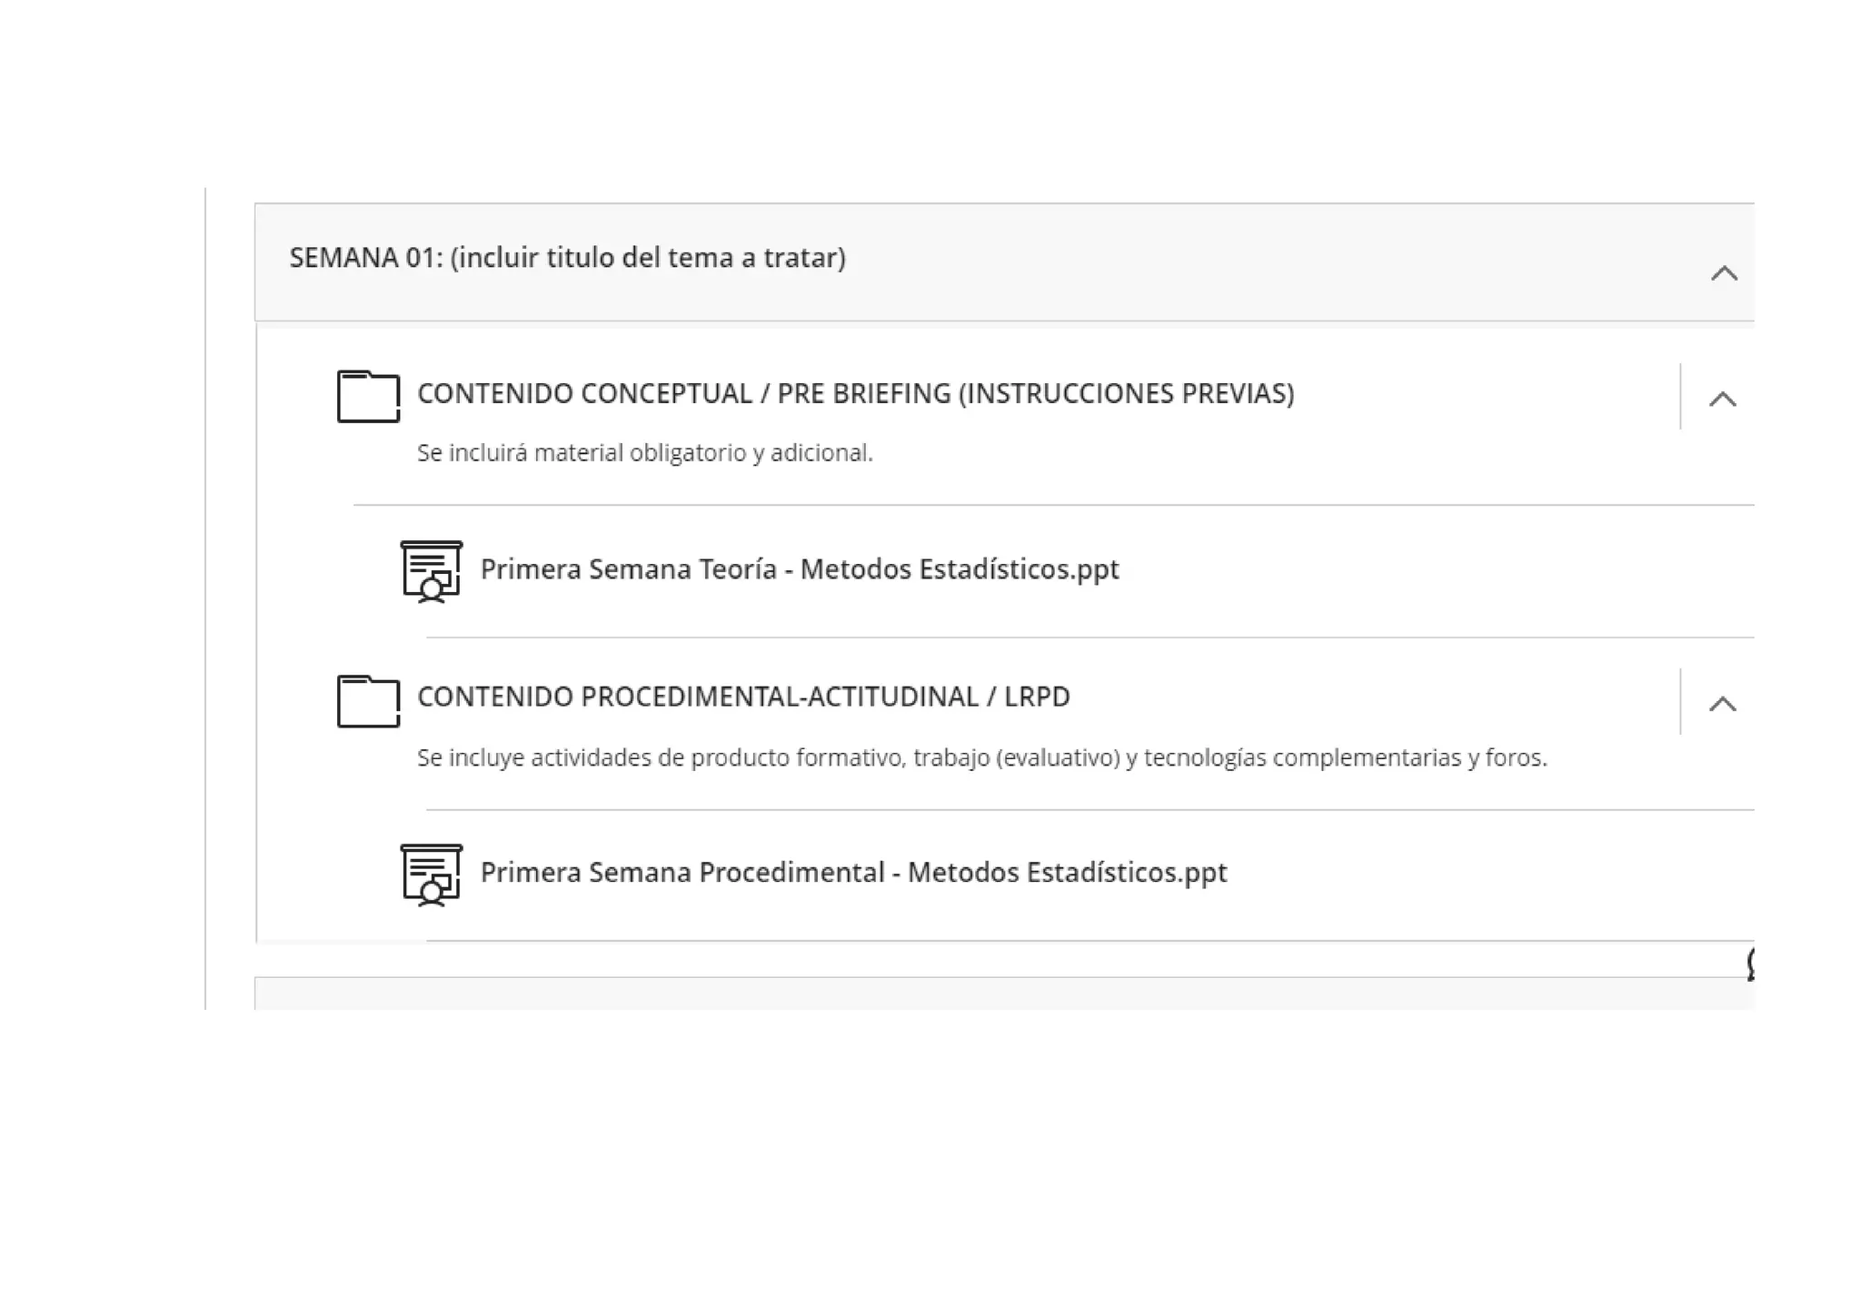Image resolution: width=1861 pixels, height=1315 pixels.
Task: Expand the collapsed section bar below SEMANA 01
Action: click(1000, 994)
